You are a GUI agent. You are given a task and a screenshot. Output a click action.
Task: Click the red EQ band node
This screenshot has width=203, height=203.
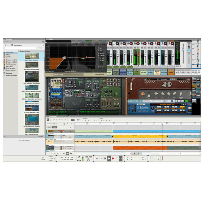[87, 57]
